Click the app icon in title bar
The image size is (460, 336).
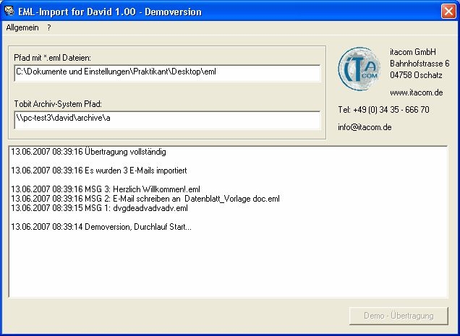[9, 12]
